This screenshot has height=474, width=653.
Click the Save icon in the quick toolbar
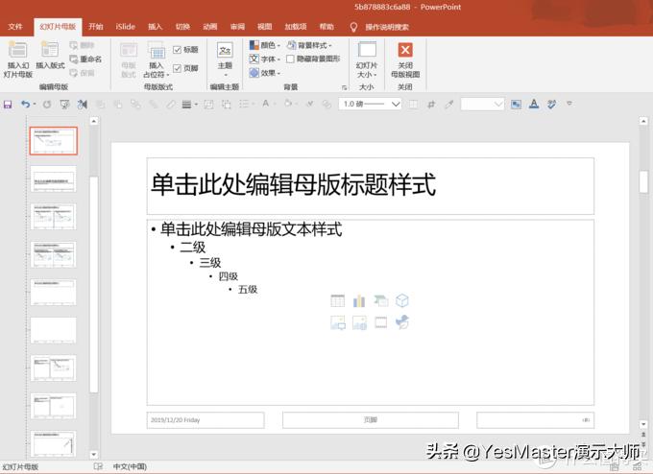9,104
